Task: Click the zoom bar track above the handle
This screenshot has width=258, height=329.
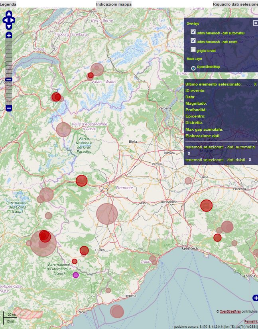Action: 9,58
